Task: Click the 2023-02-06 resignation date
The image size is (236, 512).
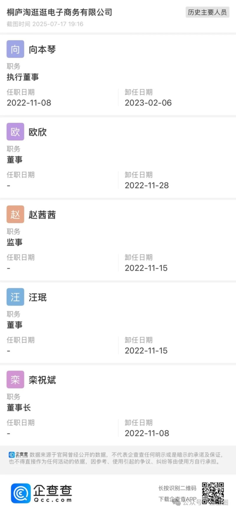Action: pos(148,103)
